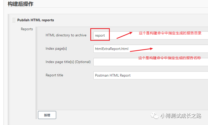The width and height of the screenshot is (208, 125).
Task: Focus the empty Index page title[s] field
Action: tap(151, 62)
